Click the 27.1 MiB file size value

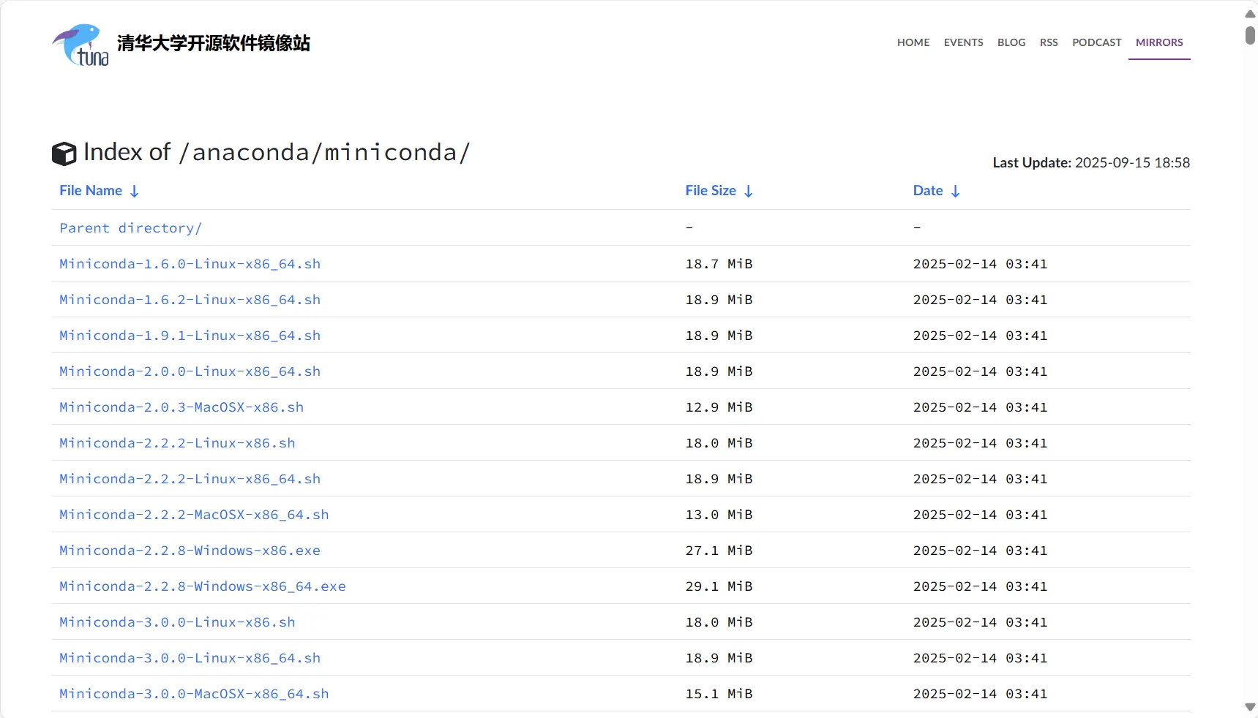pyautogui.click(x=719, y=551)
